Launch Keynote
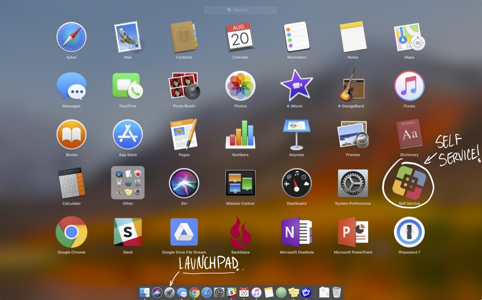This screenshot has height=300, width=482. tap(296, 135)
